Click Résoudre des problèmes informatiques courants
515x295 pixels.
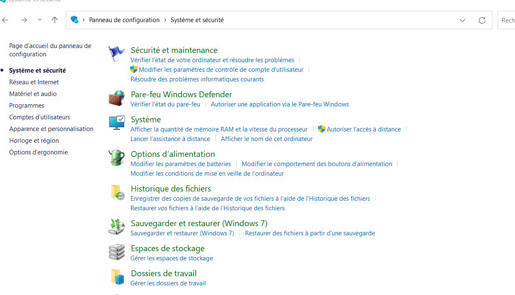(197, 79)
